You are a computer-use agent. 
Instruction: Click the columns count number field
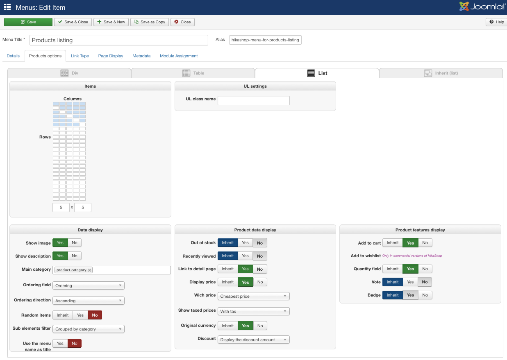pyautogui.click(x=61, y=207)
